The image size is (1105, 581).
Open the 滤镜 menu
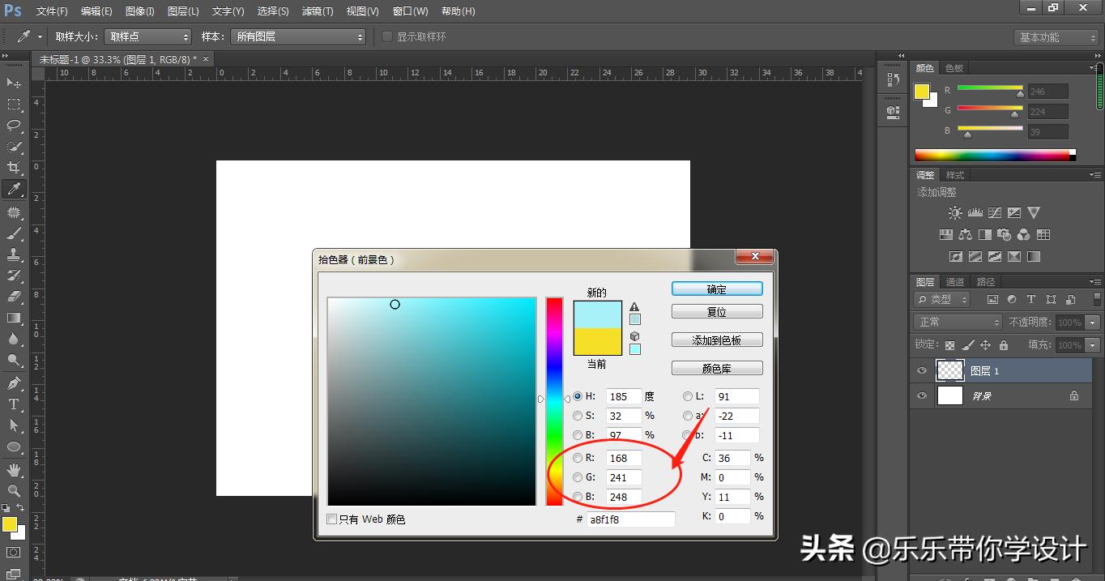(x=318, y=11)
